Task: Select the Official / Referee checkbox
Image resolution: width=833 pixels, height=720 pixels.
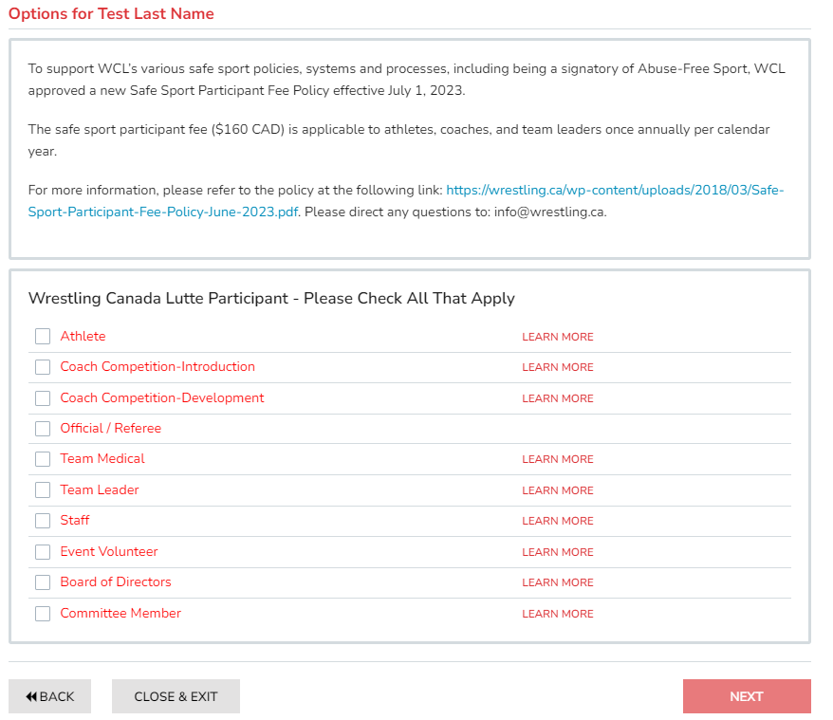Action: (43, 429)
